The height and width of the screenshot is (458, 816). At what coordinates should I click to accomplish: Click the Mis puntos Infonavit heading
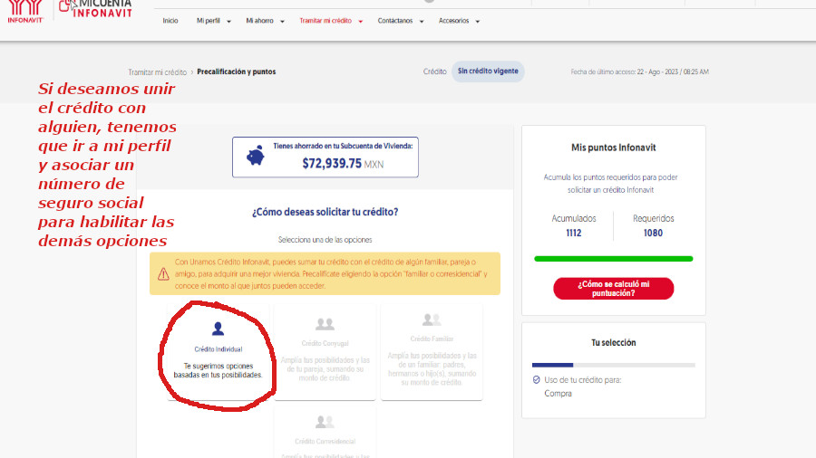pos(614,148)
